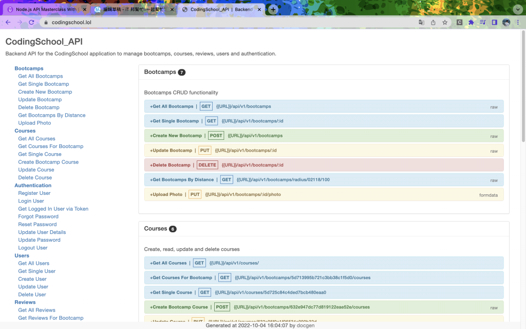Expand the +Delete Bootcamp request

click(324, 165)
